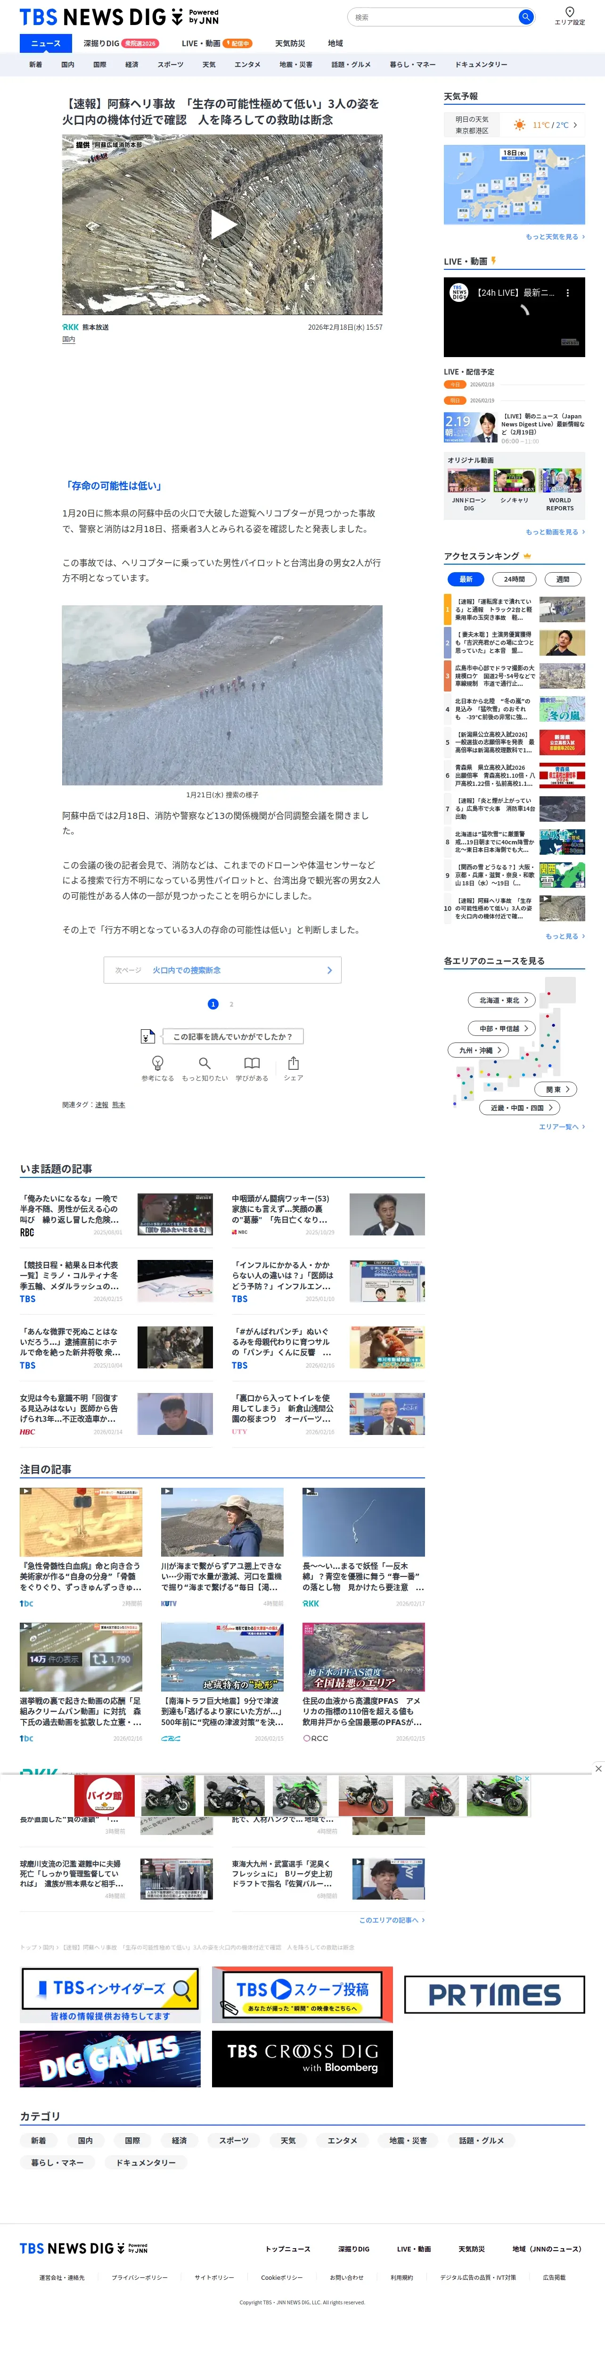Open the DIG GAMES banner
The width and height of the screenshot is (605, 2368).
(x=110, y=2059)
